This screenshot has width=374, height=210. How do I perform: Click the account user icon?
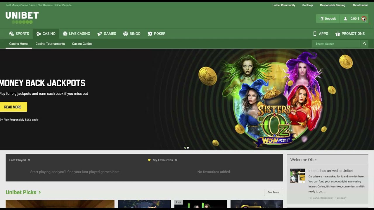pyautogui.click(x=345, y=19)
